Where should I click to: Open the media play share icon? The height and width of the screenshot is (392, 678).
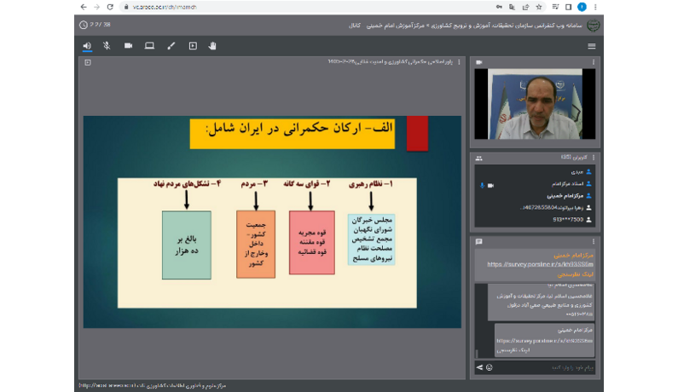pyautogui.click(x=193, y=46)
